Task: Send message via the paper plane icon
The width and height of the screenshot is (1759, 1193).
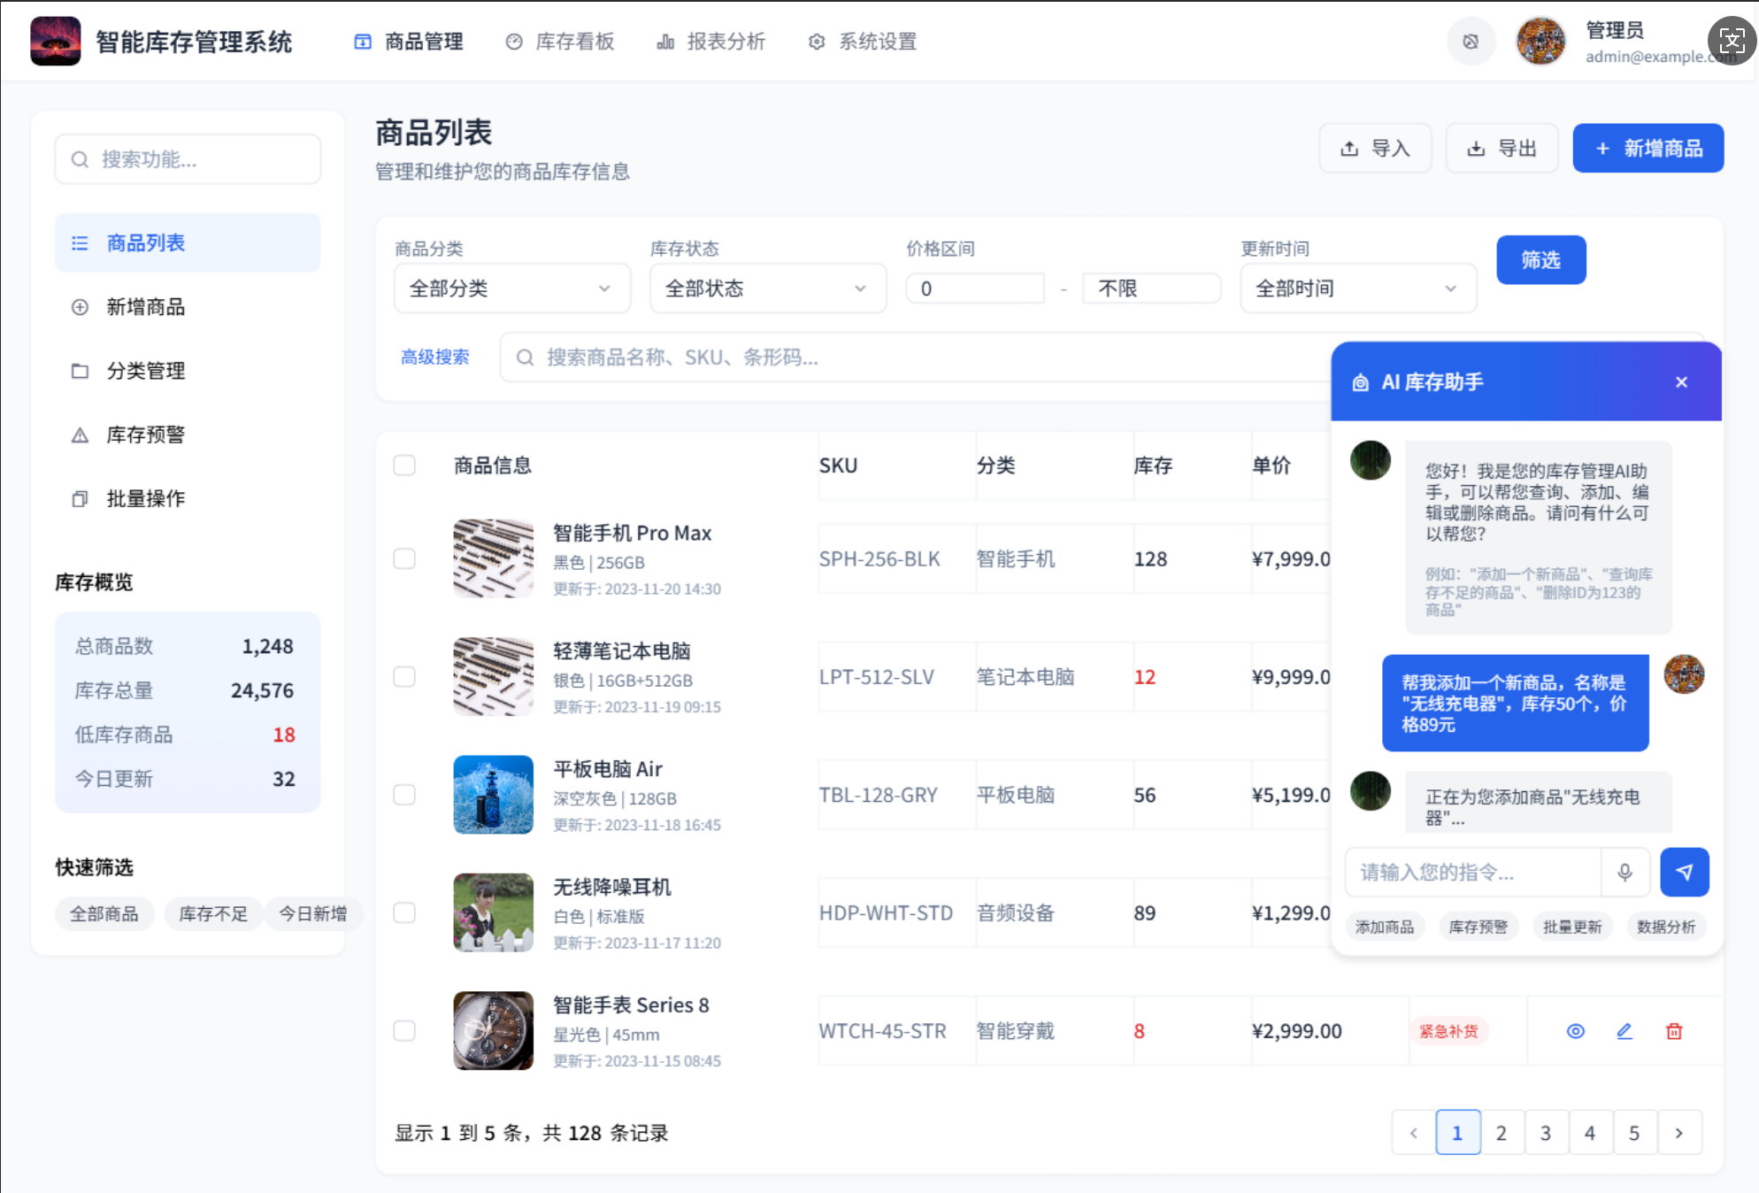Action: point(1685,872)
